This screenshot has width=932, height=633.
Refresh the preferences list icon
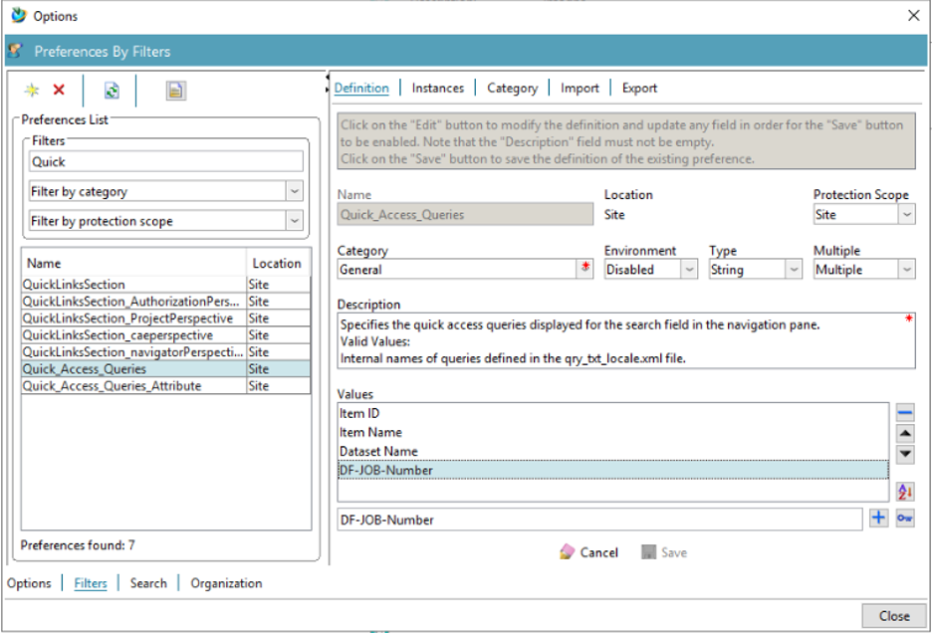click(112, 91)
